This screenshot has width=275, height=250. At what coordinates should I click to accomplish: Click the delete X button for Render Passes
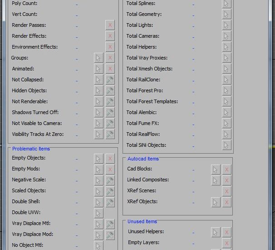(110, 25)
